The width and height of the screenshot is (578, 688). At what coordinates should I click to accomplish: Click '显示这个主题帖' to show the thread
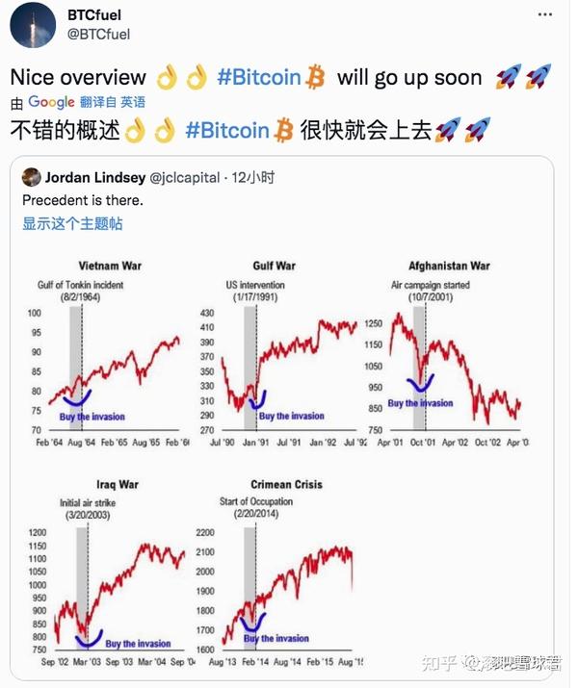click(72, 224)
